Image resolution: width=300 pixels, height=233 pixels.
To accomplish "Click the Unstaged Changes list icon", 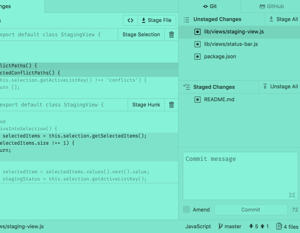I will [x=187, y=20].
